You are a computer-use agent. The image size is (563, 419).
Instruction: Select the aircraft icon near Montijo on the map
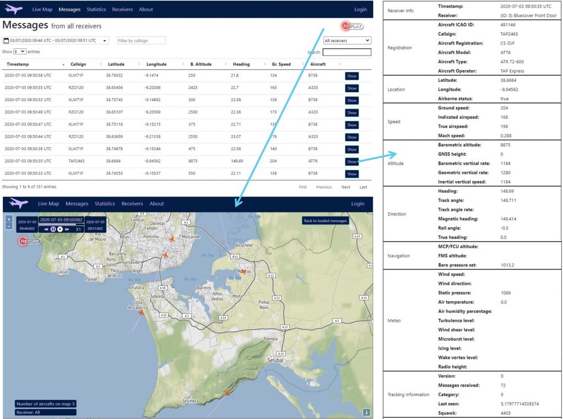[243, 271]
